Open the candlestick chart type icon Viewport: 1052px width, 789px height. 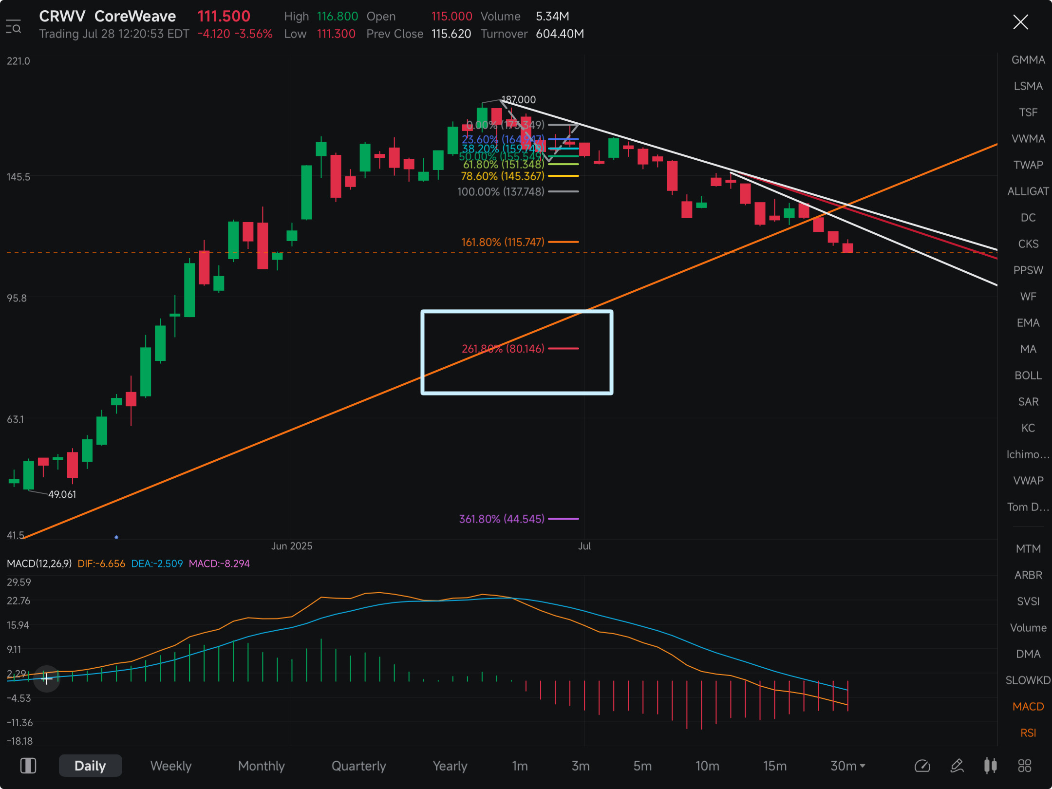(x=990, y=766)
